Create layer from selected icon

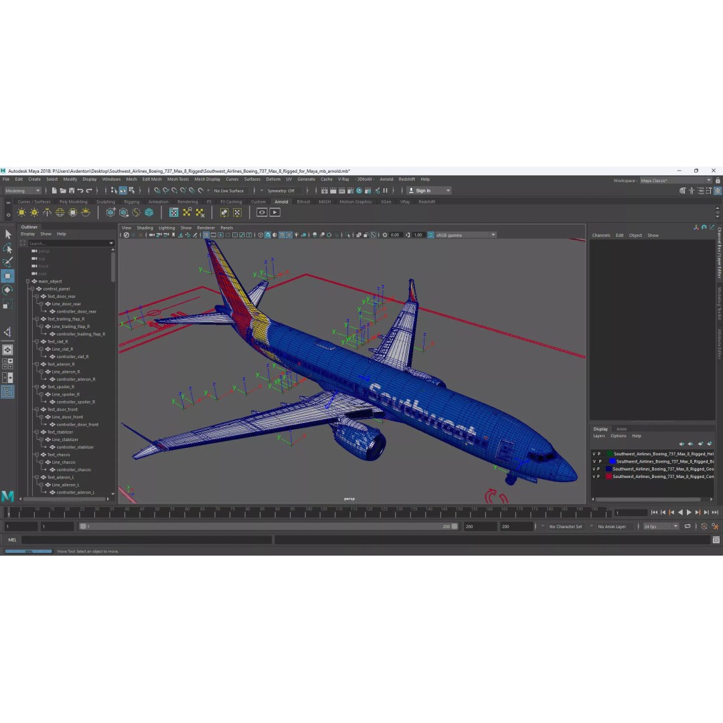[709, 444]
